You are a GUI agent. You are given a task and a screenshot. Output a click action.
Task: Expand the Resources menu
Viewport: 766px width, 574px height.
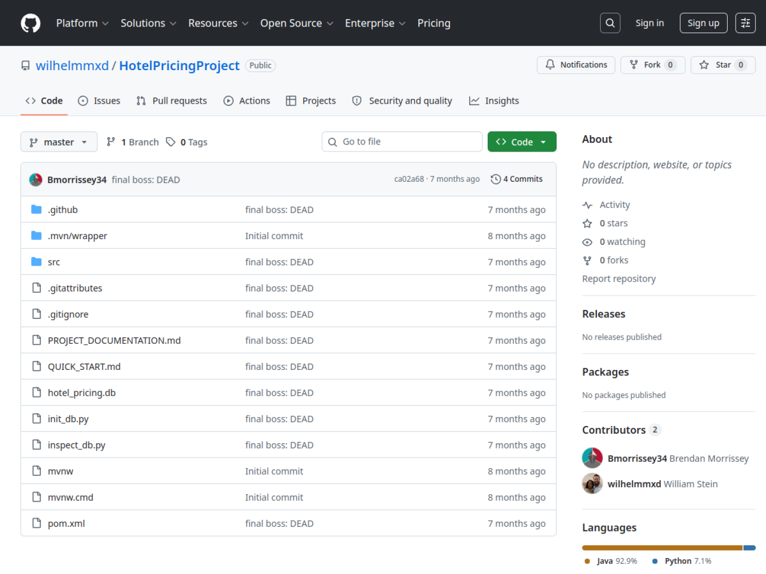[x=218, y=23]
